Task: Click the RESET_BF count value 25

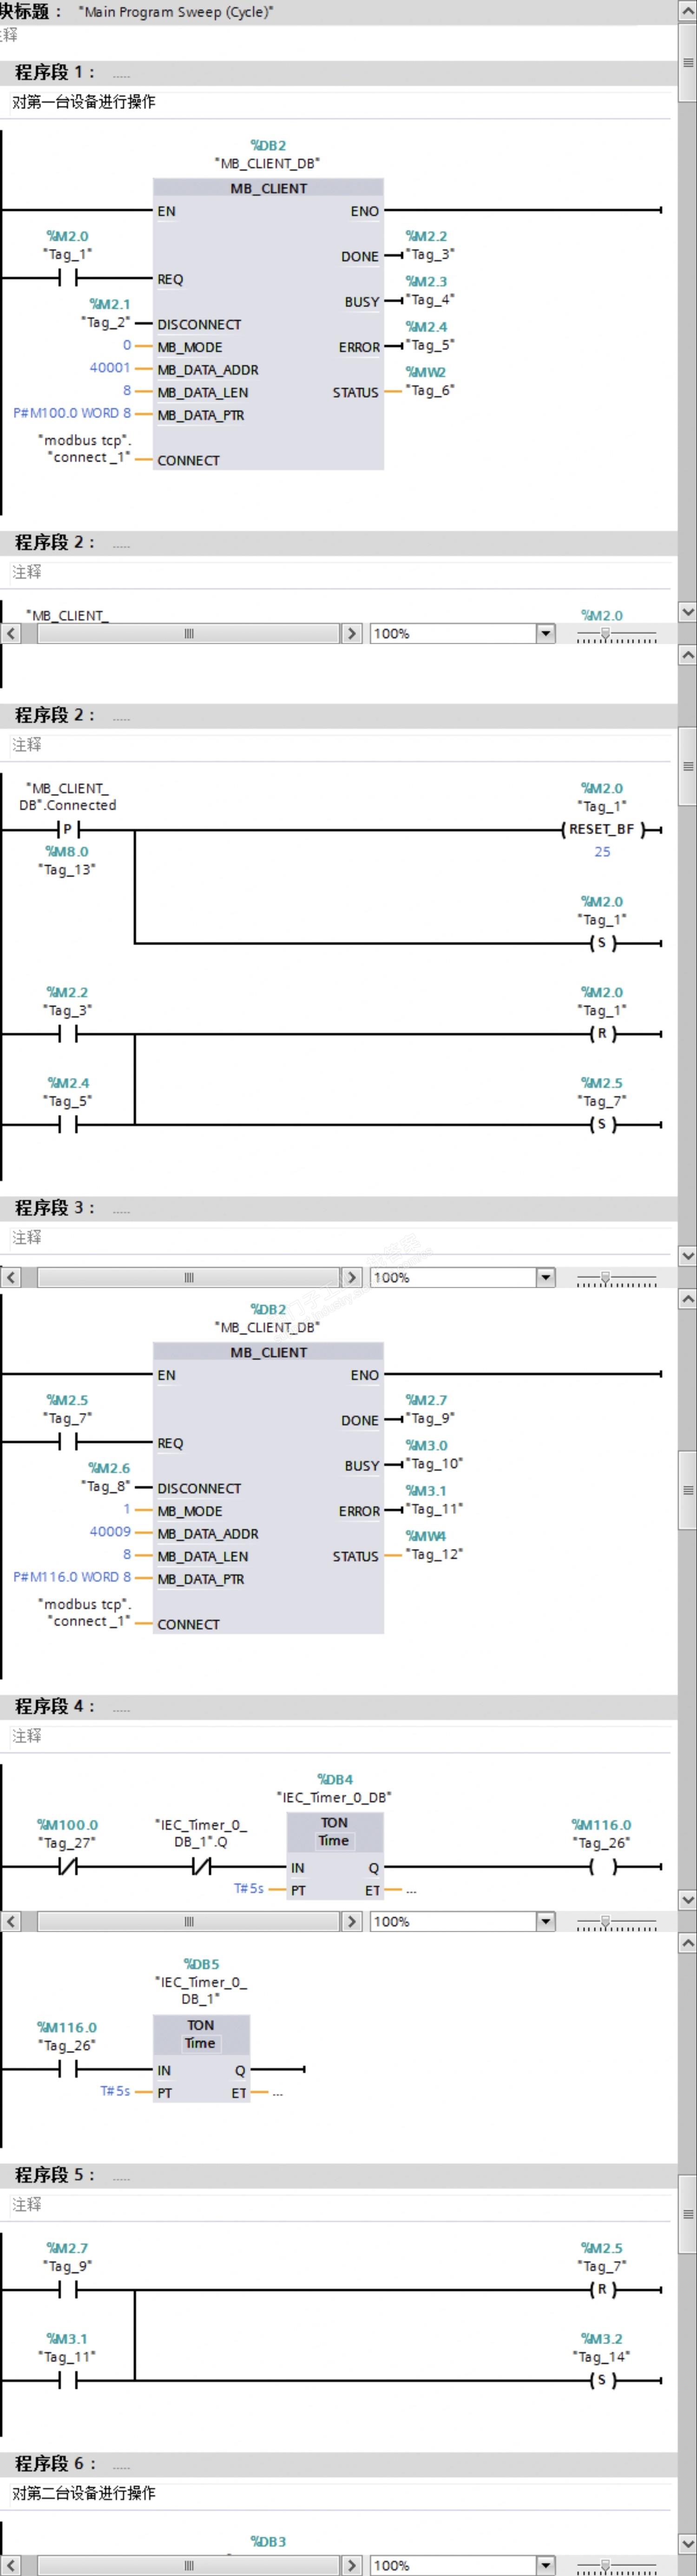Action: pyautogui.click(x=602, y=852)
